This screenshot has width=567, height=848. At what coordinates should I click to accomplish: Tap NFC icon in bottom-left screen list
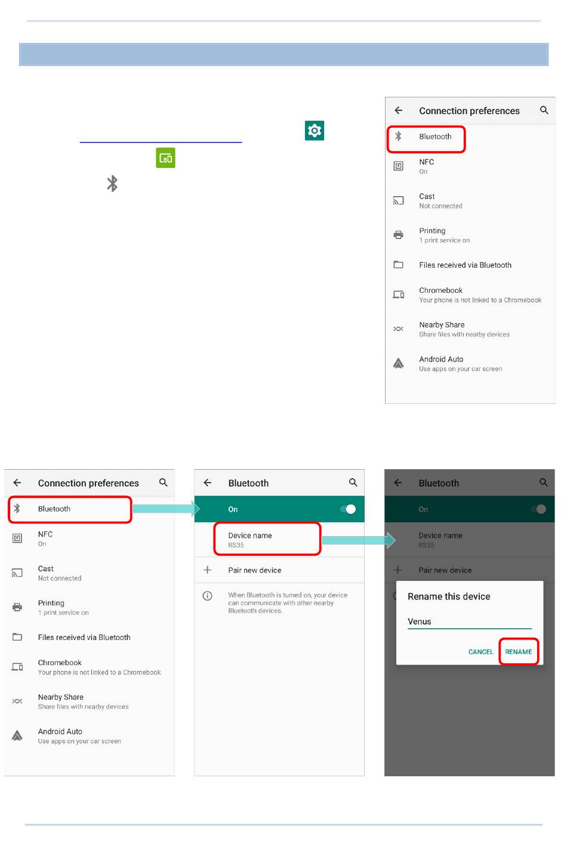tap(17, 538)
